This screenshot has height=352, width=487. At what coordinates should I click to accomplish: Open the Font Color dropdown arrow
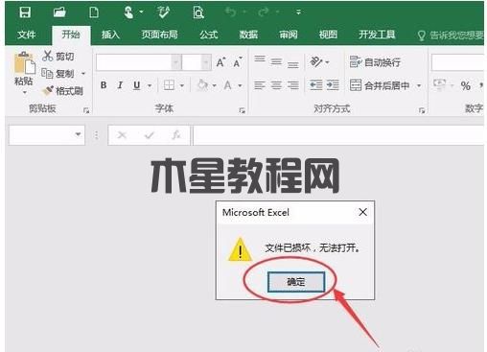coord(240,85)
